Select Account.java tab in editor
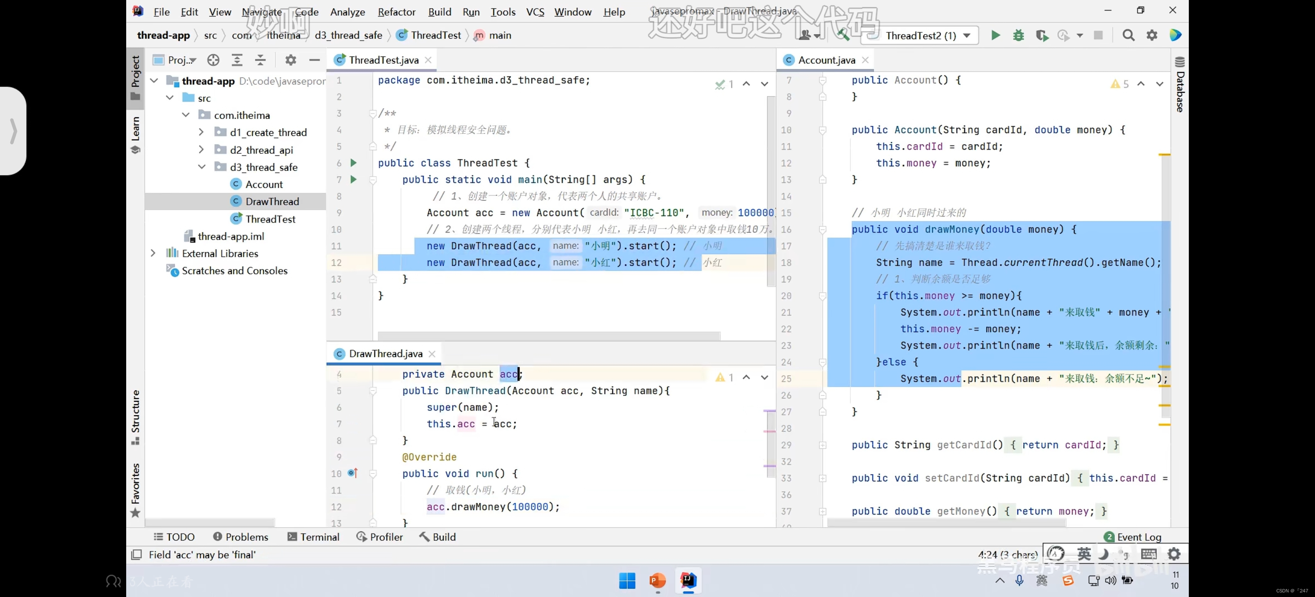Image resolution: width=1315 pixels, height=597 pixels. coord(826,59)
